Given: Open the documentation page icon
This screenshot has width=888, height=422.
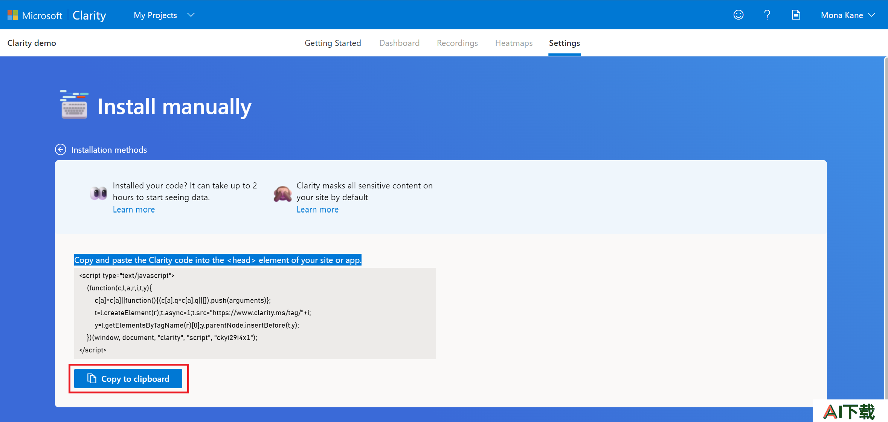Looking at the screenshot, I should click(x=796, y=15).
